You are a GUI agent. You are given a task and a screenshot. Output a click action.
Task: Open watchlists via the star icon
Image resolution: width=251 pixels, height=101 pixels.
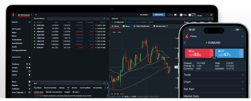29,57
